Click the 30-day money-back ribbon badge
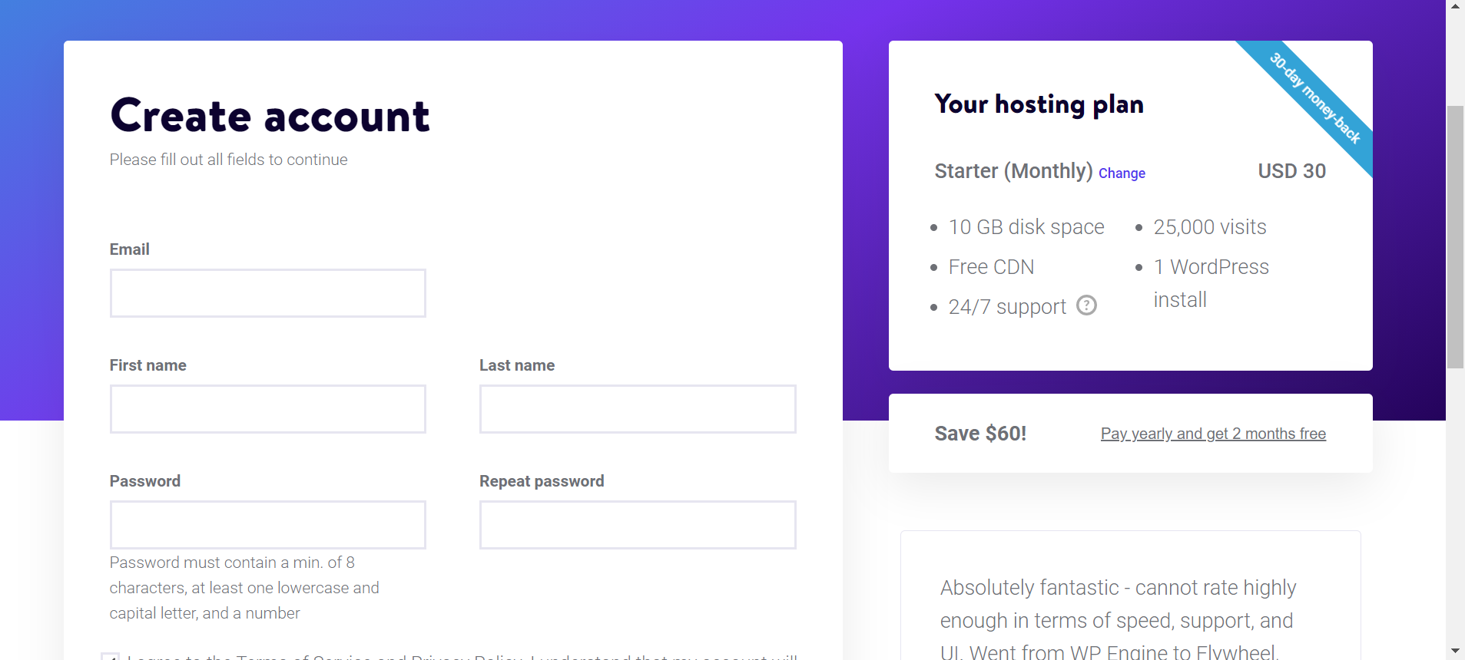 click(x=1314, y=97)
